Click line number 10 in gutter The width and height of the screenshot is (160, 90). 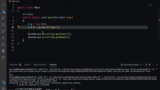click(12, 27)
